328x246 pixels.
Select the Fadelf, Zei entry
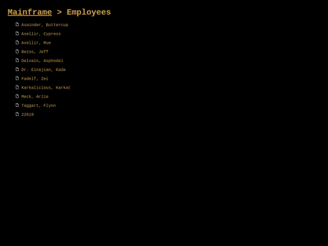tap(35, 78)
